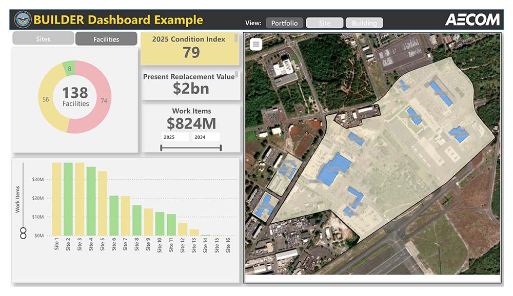Click the large blue building in map center
513x296 pixels.
(333, 169)
